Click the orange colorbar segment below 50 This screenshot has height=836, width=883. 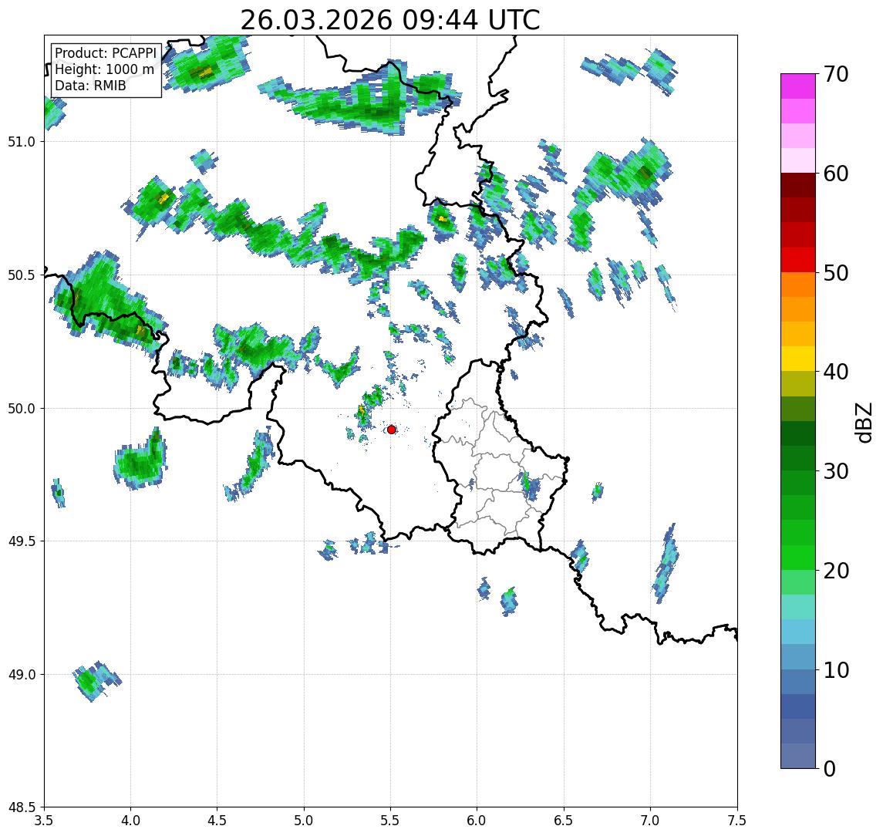click(x=798, y=285)
